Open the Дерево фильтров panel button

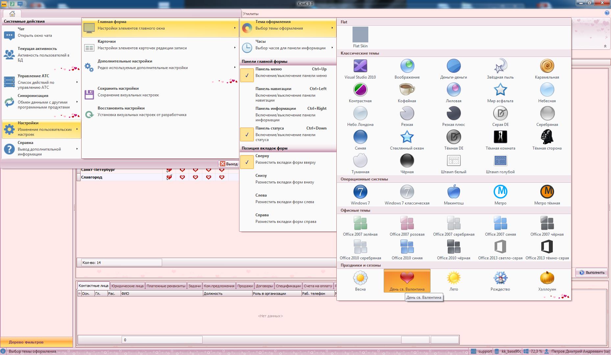pyautogui.click(x=36, y=342)
